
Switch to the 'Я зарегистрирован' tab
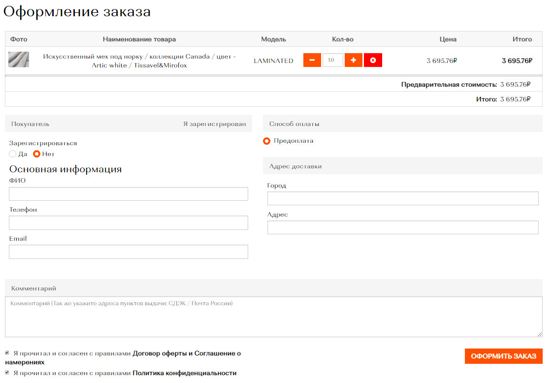click(x=214, y=124)
